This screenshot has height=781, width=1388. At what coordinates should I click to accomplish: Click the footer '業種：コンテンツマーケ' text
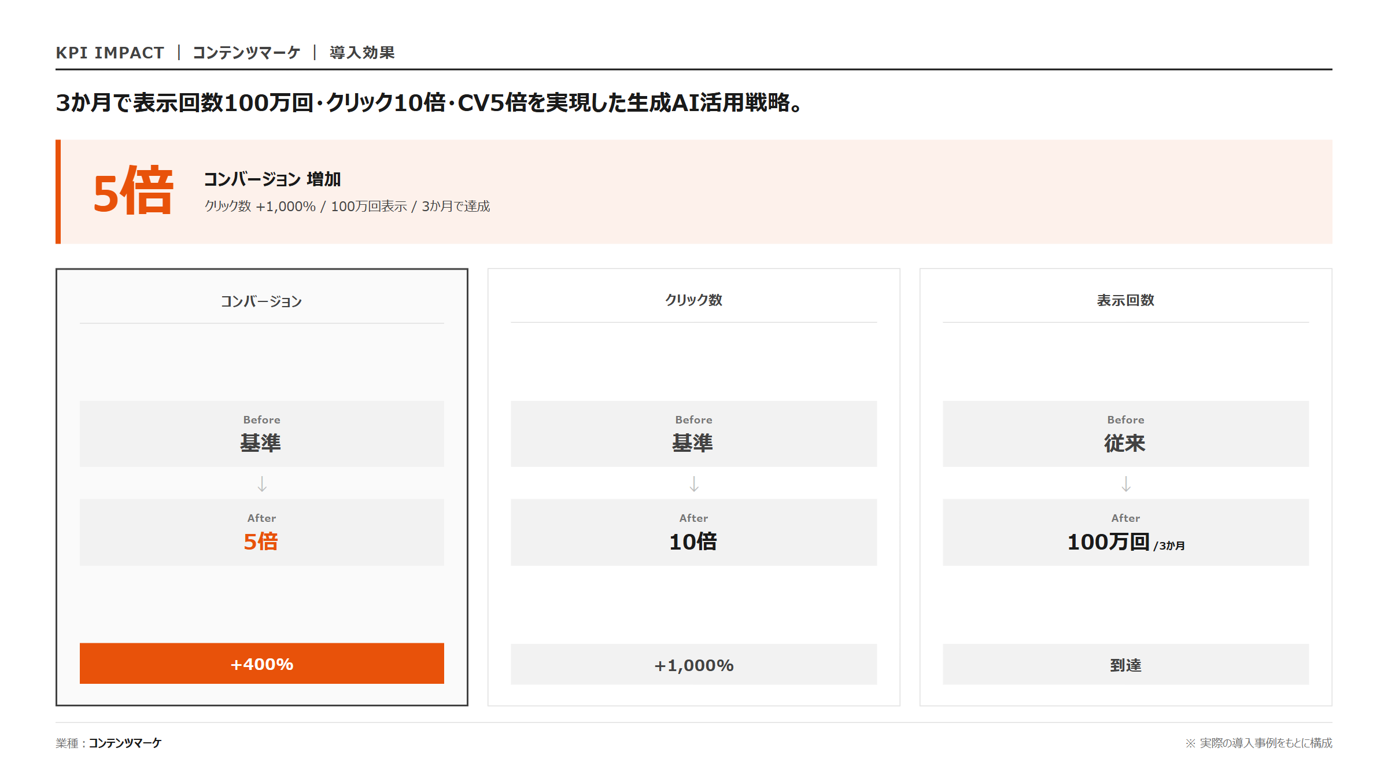pos(109,743)
